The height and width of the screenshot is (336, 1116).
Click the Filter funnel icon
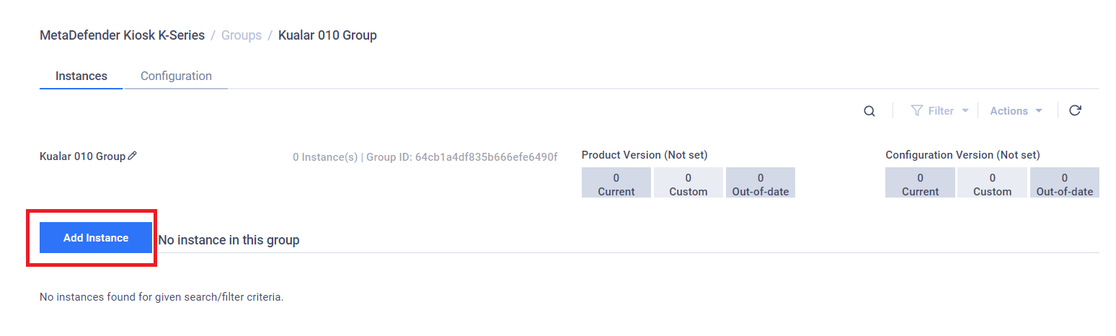point(917,111)
